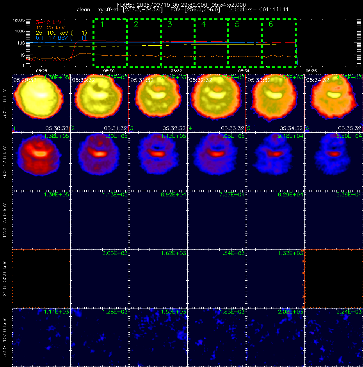Screen dimensions: 363x367
Task: Click the 2.08E+03 peak value
Action: (290, 312)
